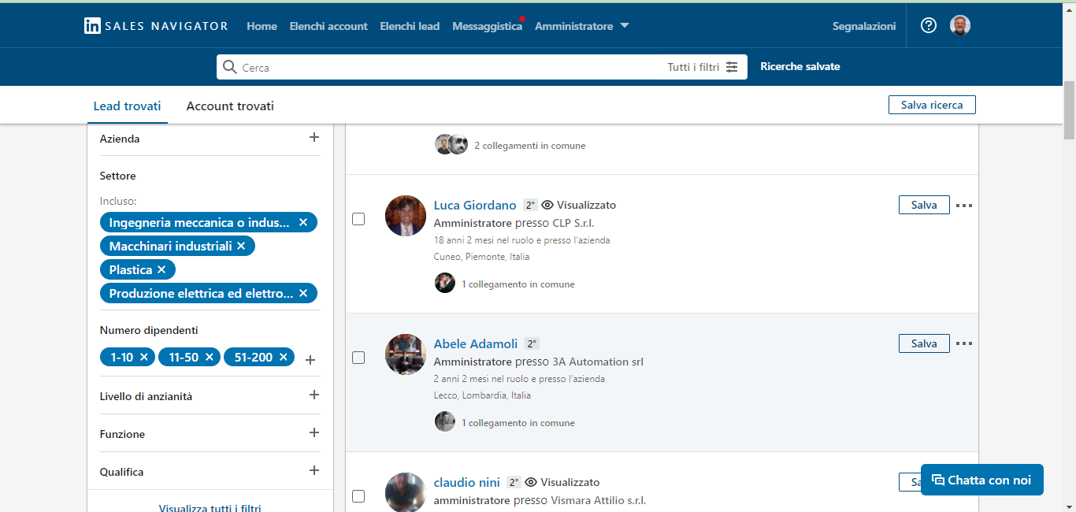
Task: Switch to the Lead trovati tab
Action: pyautogui.click(x=127, y=106)
